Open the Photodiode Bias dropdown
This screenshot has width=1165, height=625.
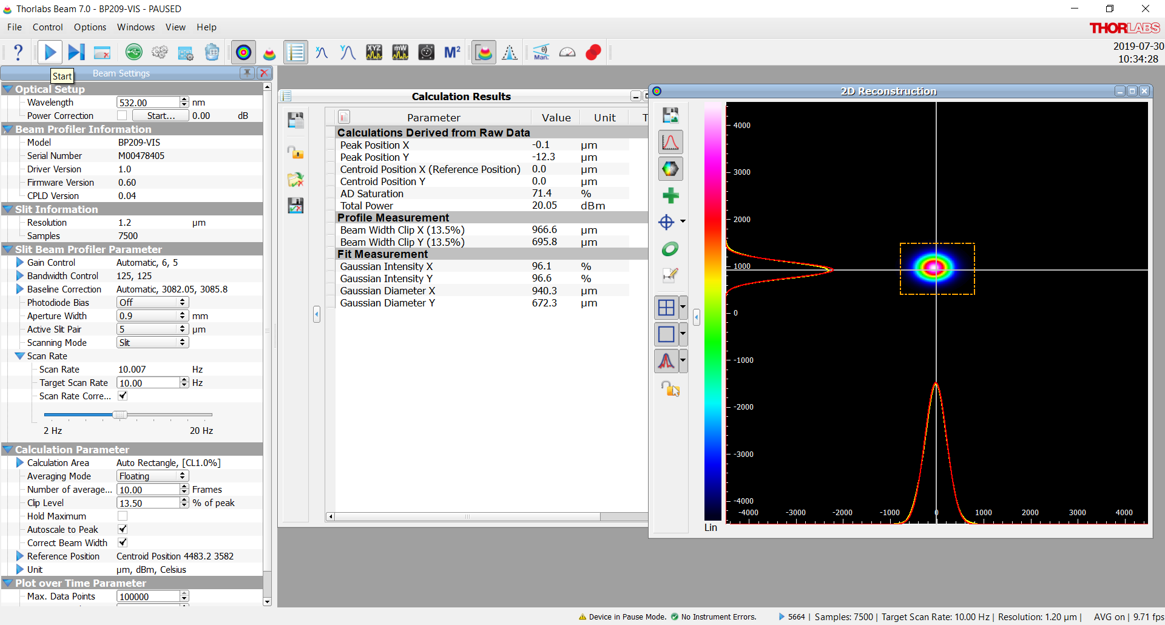point(152,302)
